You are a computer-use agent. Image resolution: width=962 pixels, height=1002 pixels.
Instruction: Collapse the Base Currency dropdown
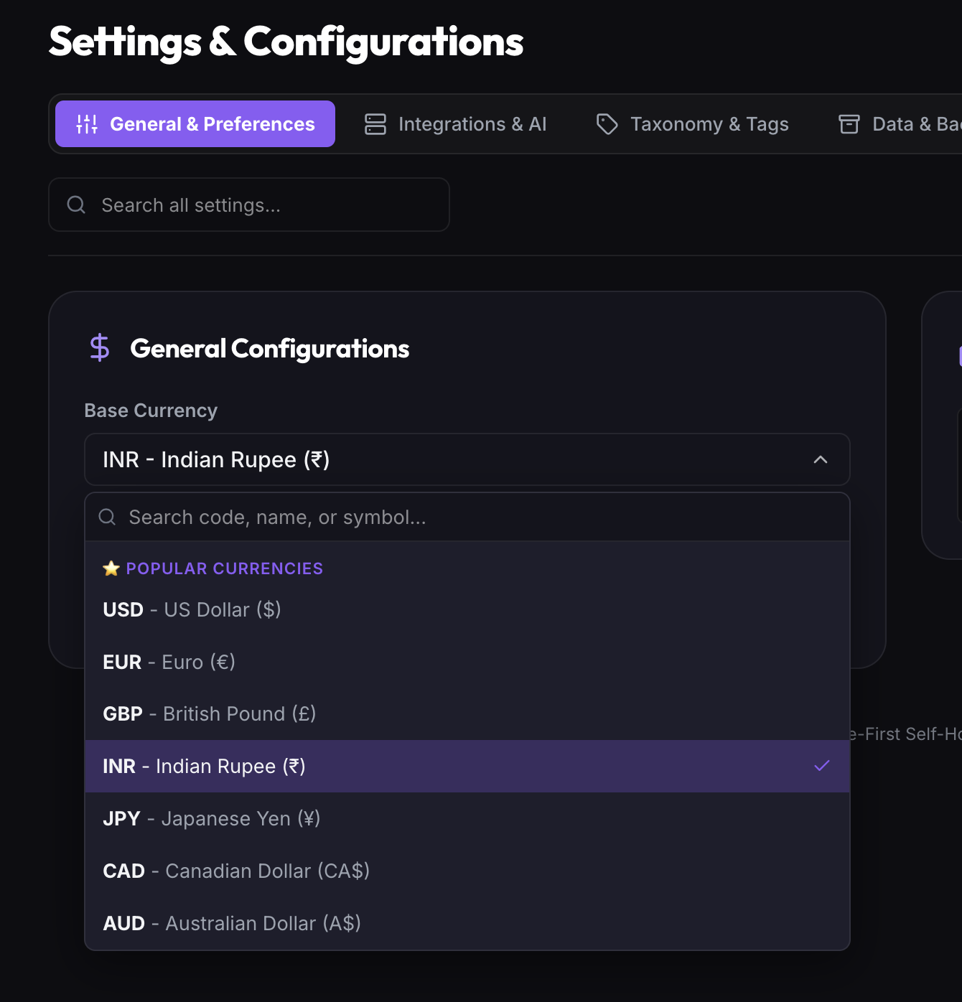467,459
